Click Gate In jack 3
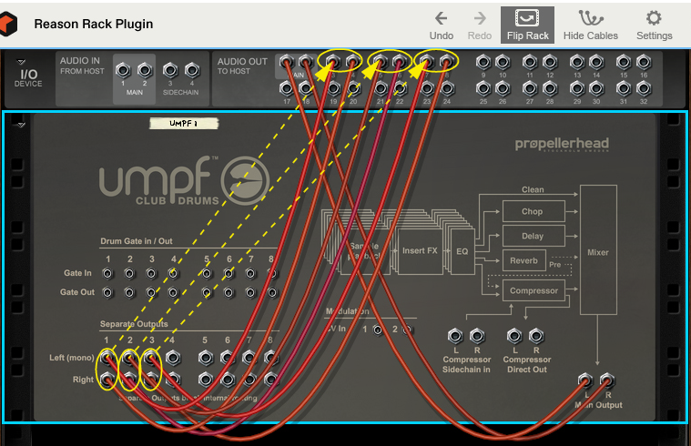 point(151,274)
